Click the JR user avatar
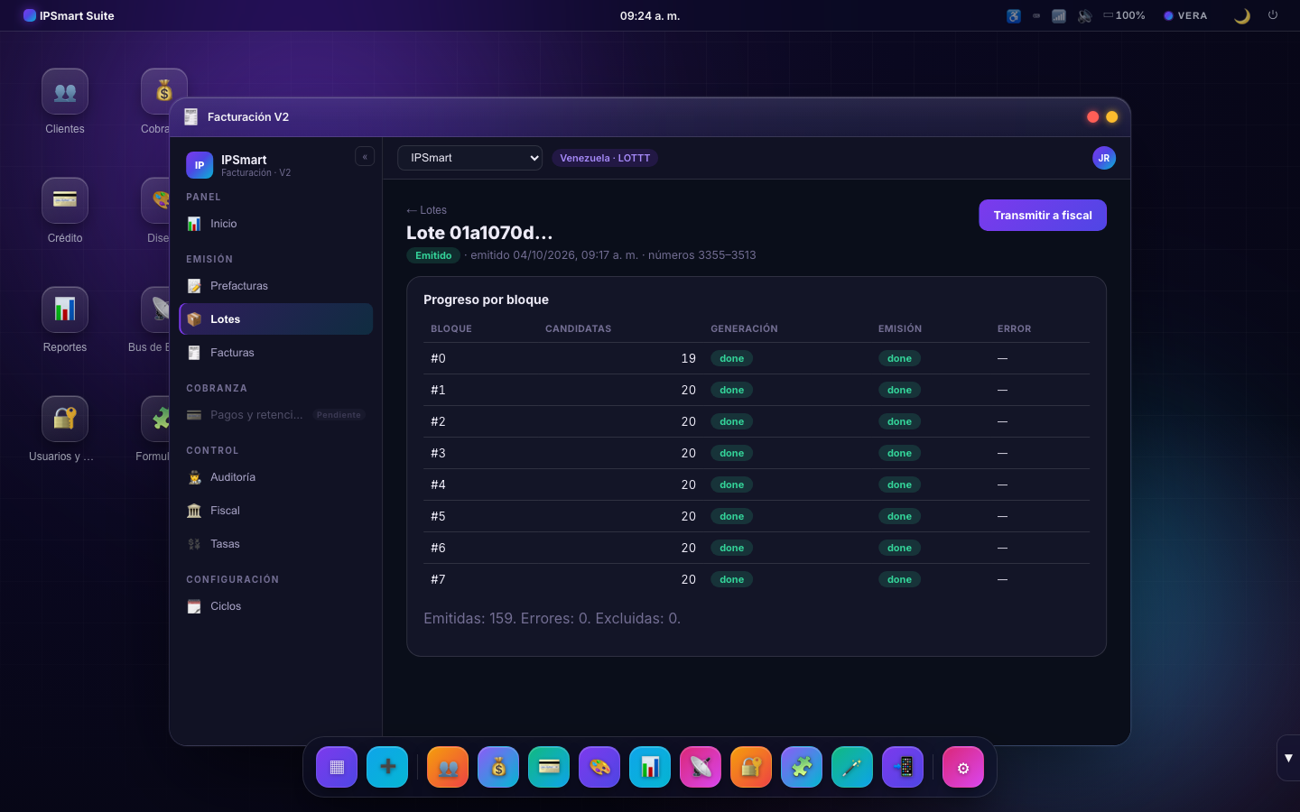Image resolution: width=1300 pixels, height=812 pixels. coord(1104,158)
